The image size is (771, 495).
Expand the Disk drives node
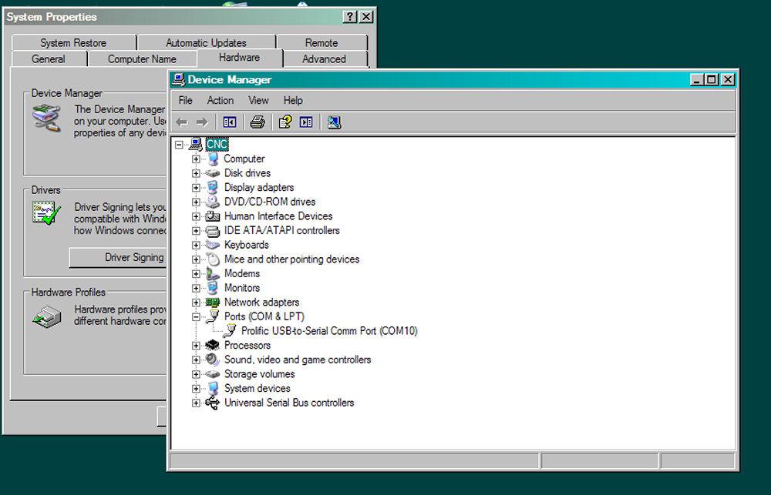point(196,173)
